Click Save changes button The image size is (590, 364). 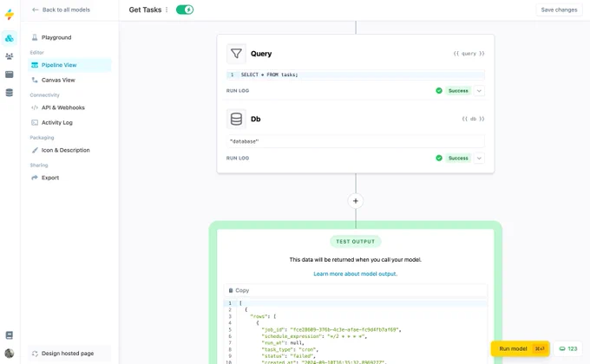tap(559, 10)
